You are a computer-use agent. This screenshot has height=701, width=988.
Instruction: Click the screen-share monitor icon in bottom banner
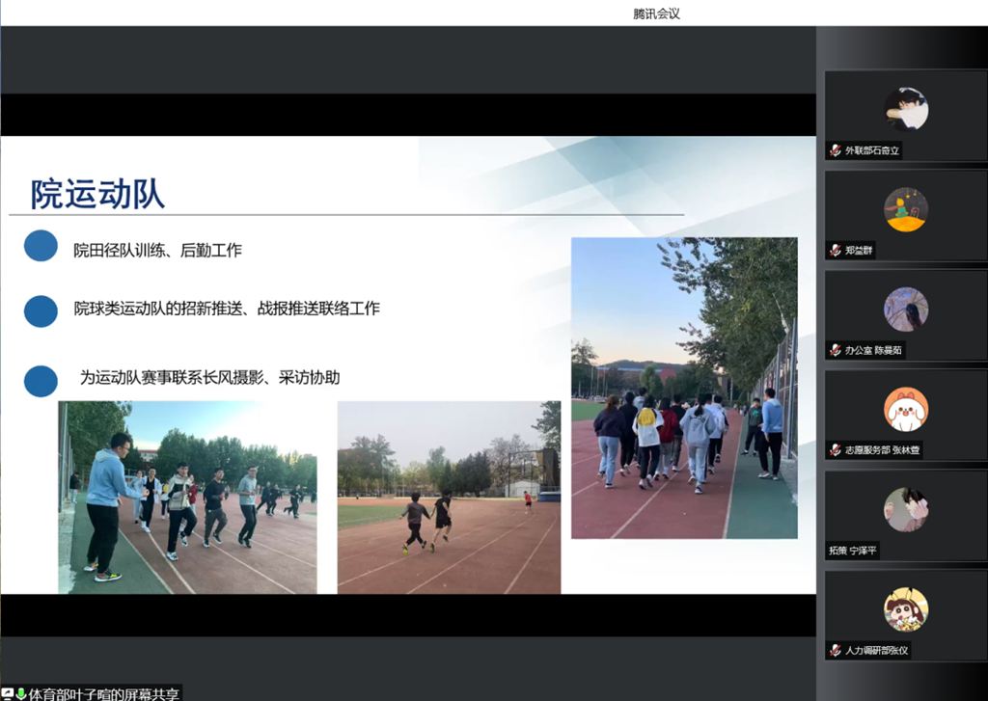9,690
